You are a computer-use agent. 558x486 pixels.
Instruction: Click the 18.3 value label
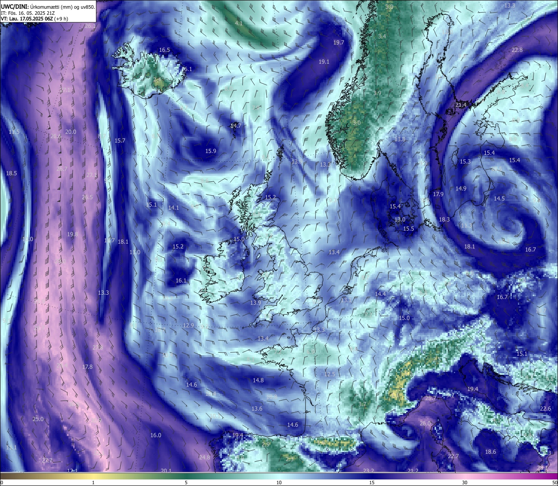(444, 220)
